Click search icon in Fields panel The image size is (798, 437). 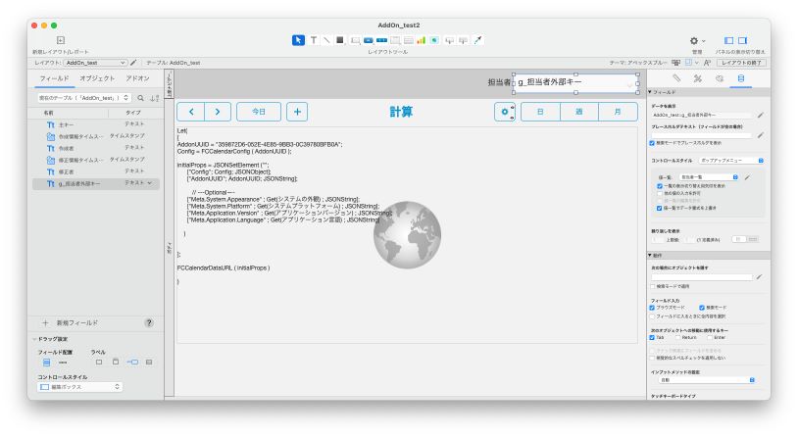140,98
